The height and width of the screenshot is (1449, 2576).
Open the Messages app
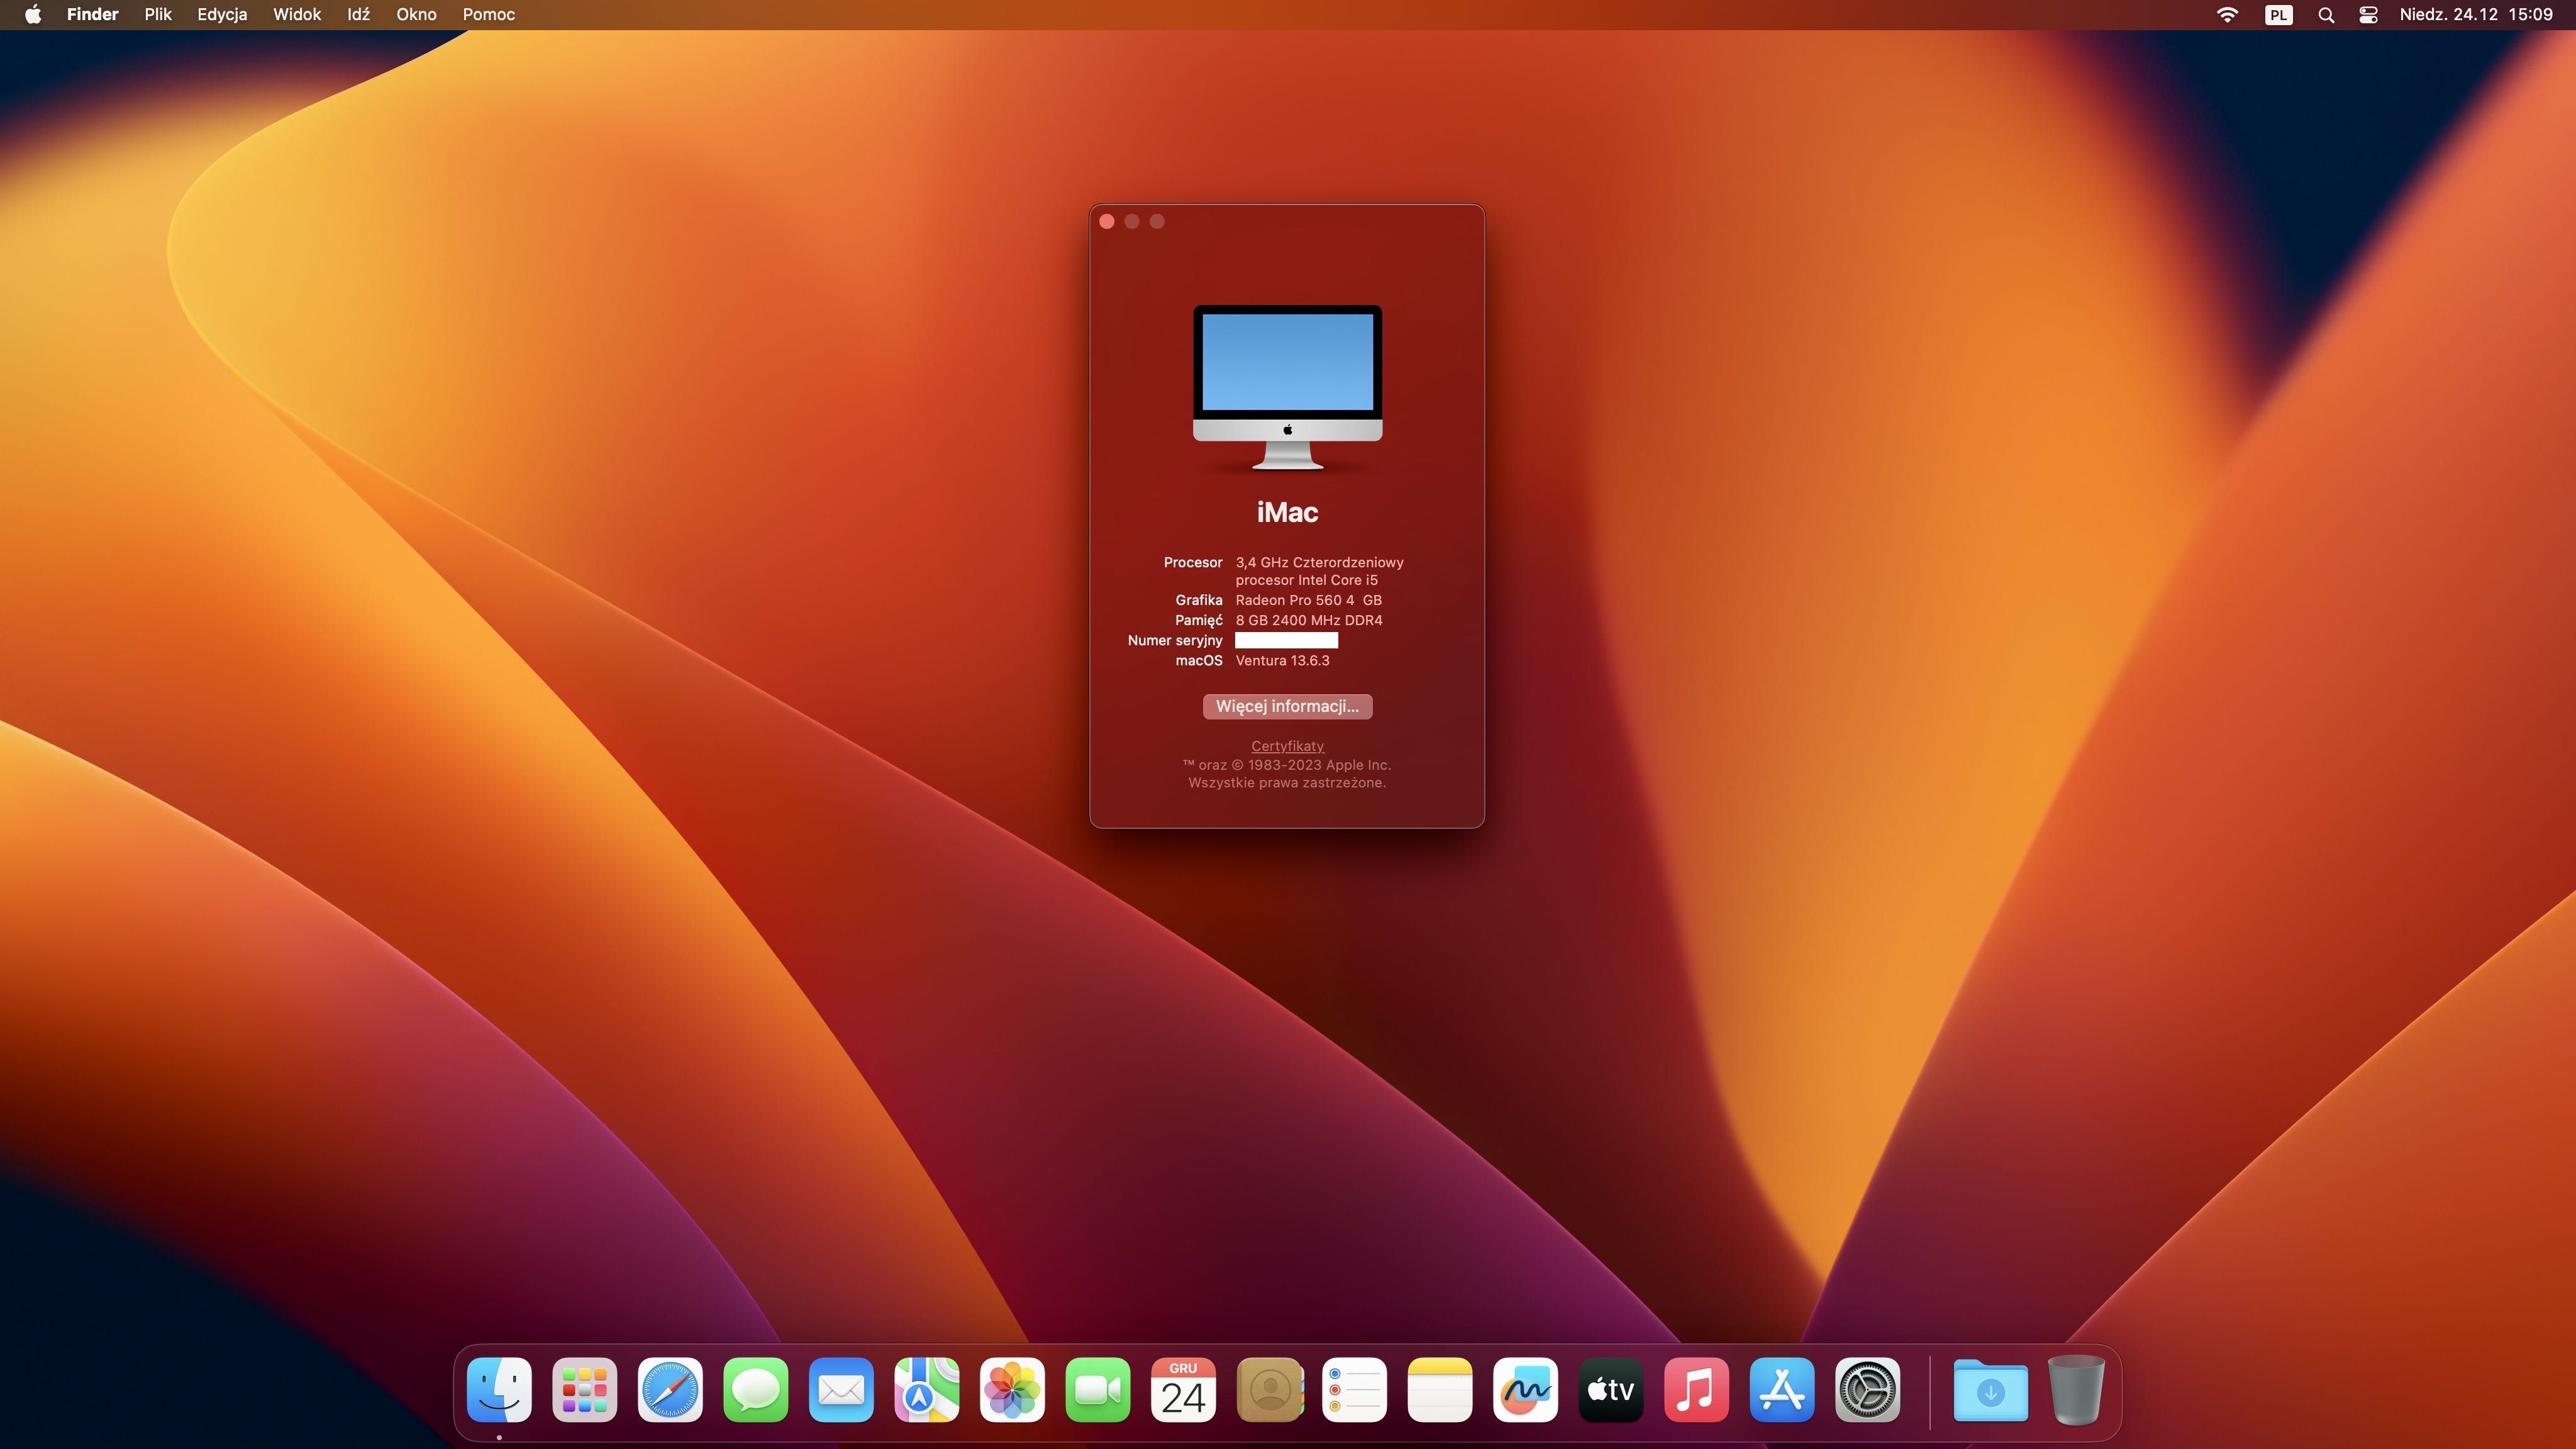click(756, 1389)
